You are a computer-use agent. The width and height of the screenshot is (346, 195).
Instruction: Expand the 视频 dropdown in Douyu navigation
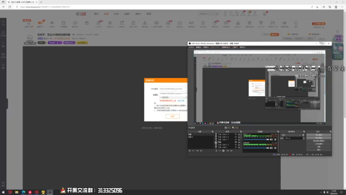point(127,14)
